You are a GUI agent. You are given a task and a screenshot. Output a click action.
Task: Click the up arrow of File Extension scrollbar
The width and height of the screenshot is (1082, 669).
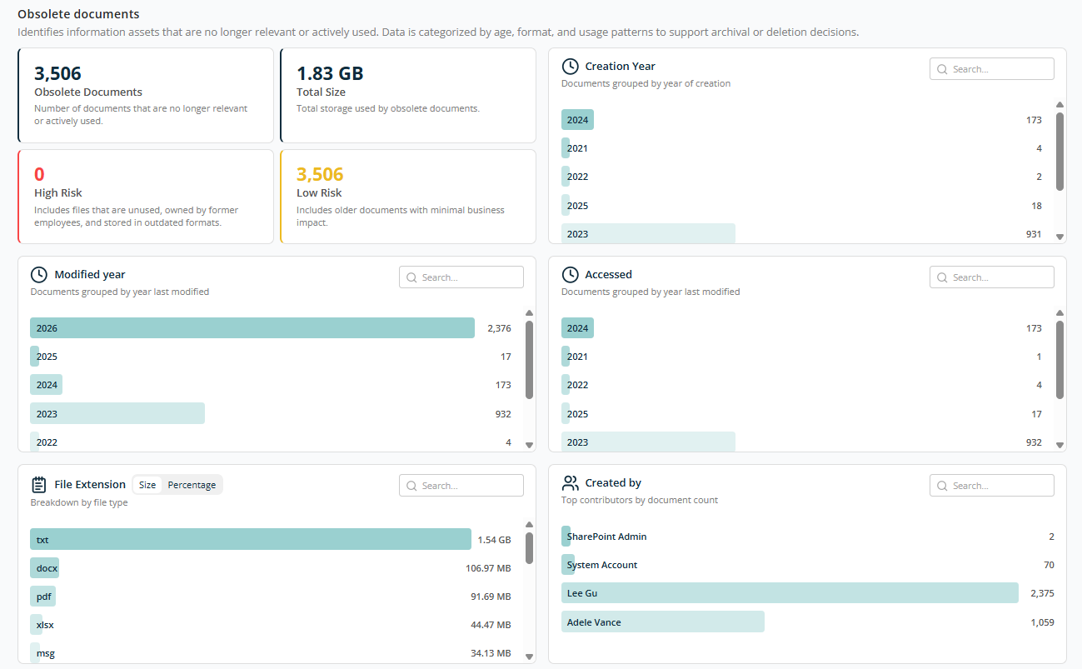coord(529,525)
